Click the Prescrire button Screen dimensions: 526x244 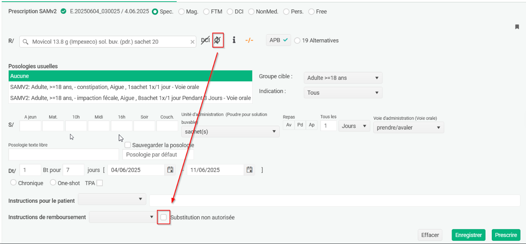(x=506, y=235)
